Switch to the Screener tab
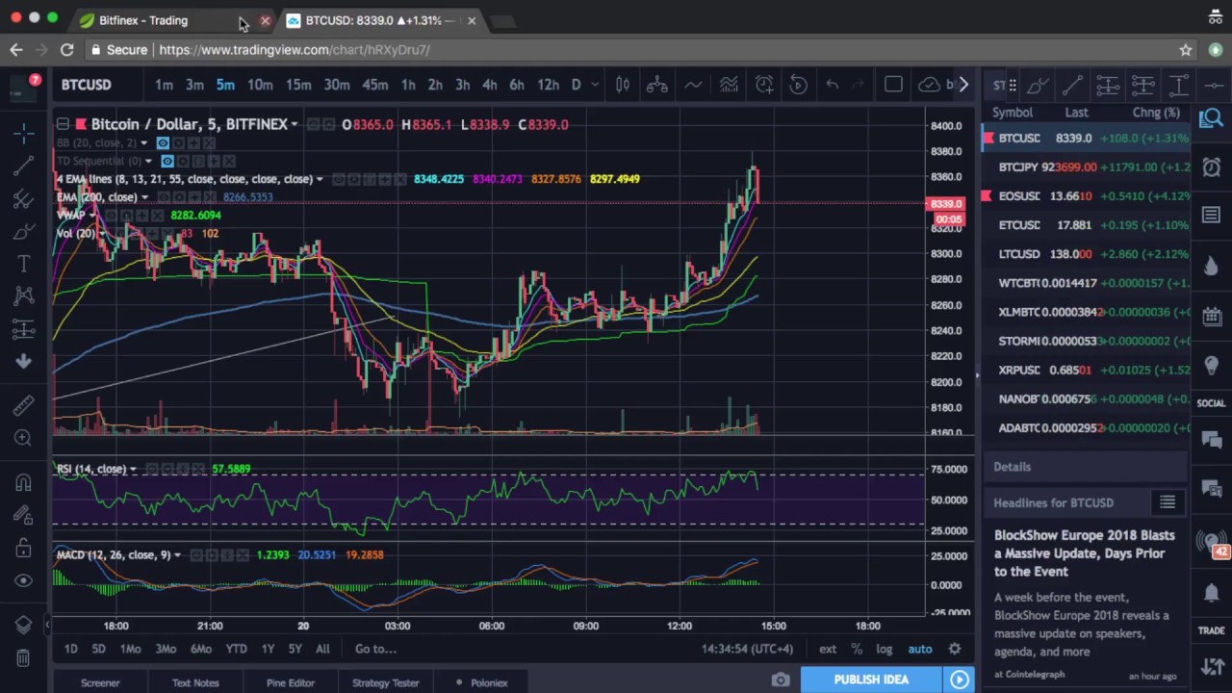This screenshot has width=1232, height=693. [x=100, y=682]
